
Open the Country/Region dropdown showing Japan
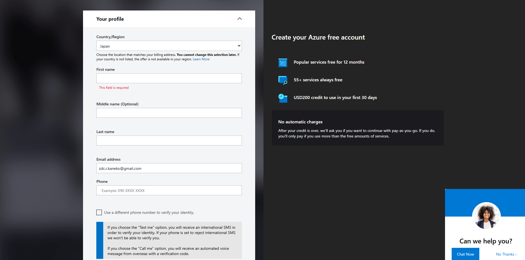tap(169, 46)
